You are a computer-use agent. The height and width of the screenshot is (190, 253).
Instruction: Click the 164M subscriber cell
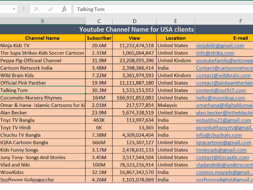[x=99, y=98]
